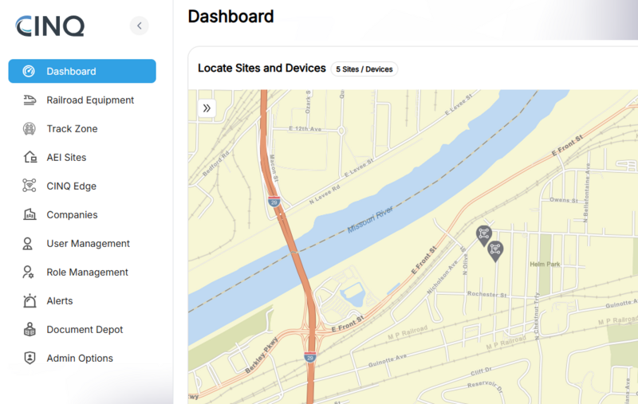Viewport: 638px width, 404px height.
Task: Open the Dashboard menu item
Action: click(82, 71)
